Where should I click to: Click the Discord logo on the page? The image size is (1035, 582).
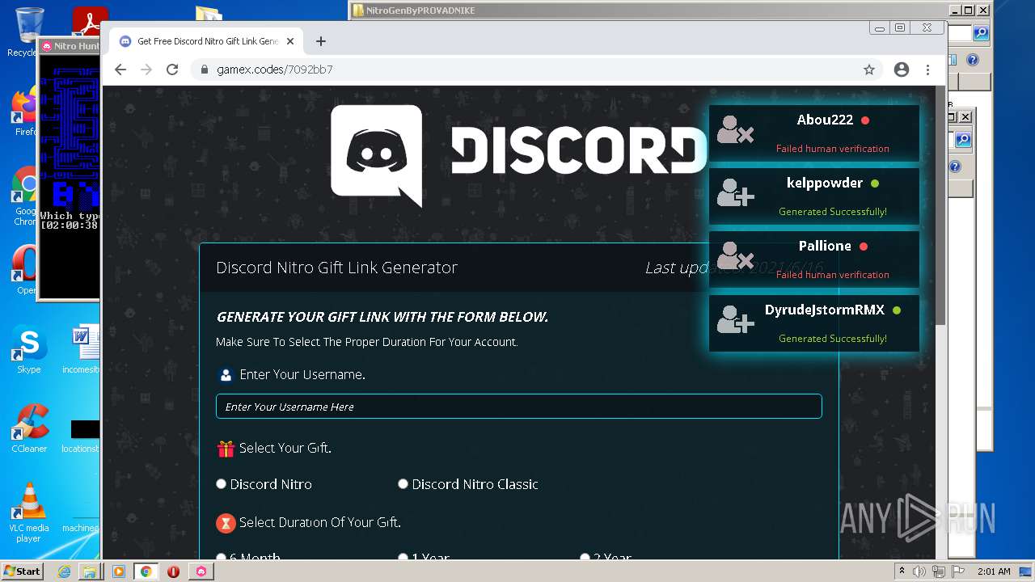click(519, 154)
